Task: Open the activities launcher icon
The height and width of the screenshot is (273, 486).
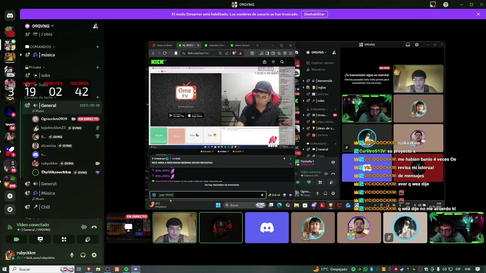Action: coord(64,239)
